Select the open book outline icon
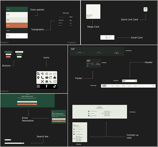The image size is (158, 147). point(55,82)
